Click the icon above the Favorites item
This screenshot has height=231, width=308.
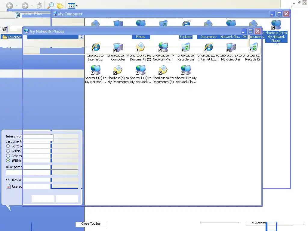pyautogui.click(x=4, y=29)
